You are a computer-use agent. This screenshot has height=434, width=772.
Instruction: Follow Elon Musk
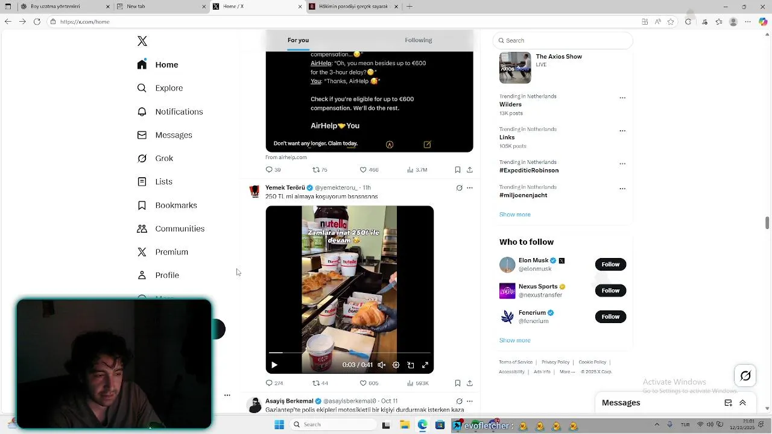[x=610, y=264]
